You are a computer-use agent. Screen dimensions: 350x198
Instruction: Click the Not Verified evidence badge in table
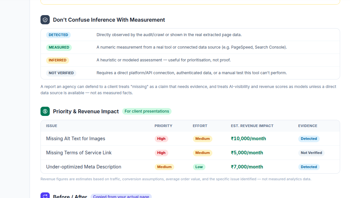point(311,153)
